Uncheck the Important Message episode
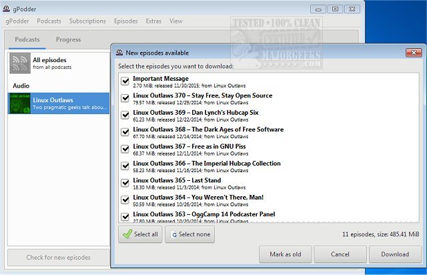Image resolution: width=427 pixels, height=275 pixels. point(125,81)
